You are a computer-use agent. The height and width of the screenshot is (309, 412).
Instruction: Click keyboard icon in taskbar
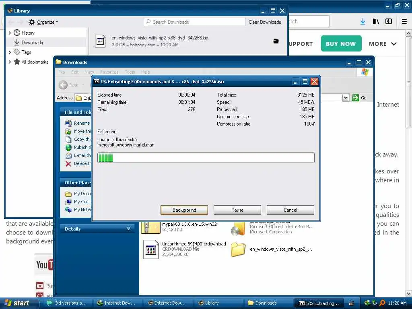click(352, 303)
